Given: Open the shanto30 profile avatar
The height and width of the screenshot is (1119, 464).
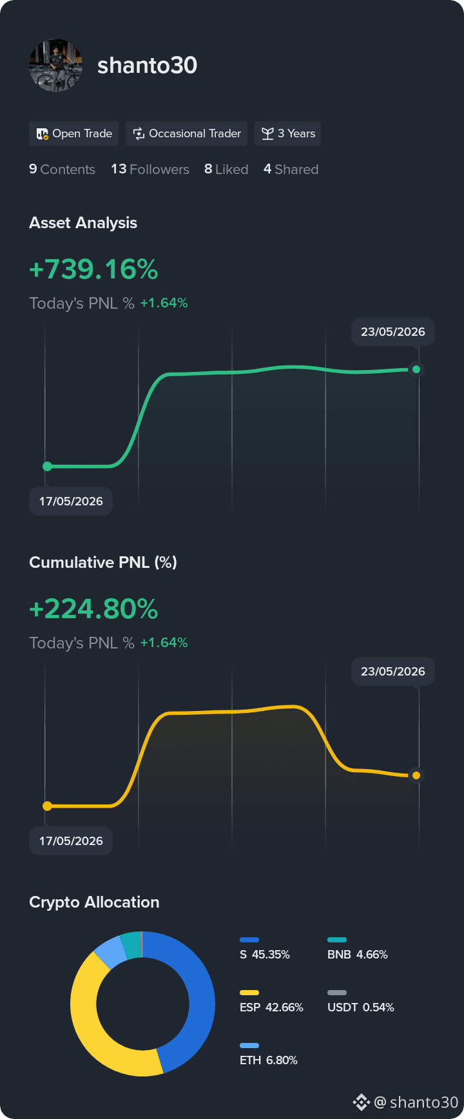Looking at the screenshot, I should pyautogui.click(x=56, y=65).
